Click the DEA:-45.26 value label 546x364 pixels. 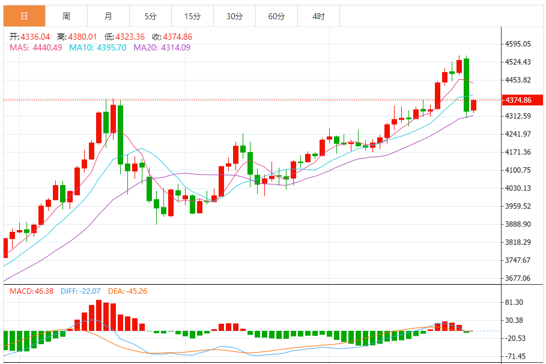[x=127, y=291]
